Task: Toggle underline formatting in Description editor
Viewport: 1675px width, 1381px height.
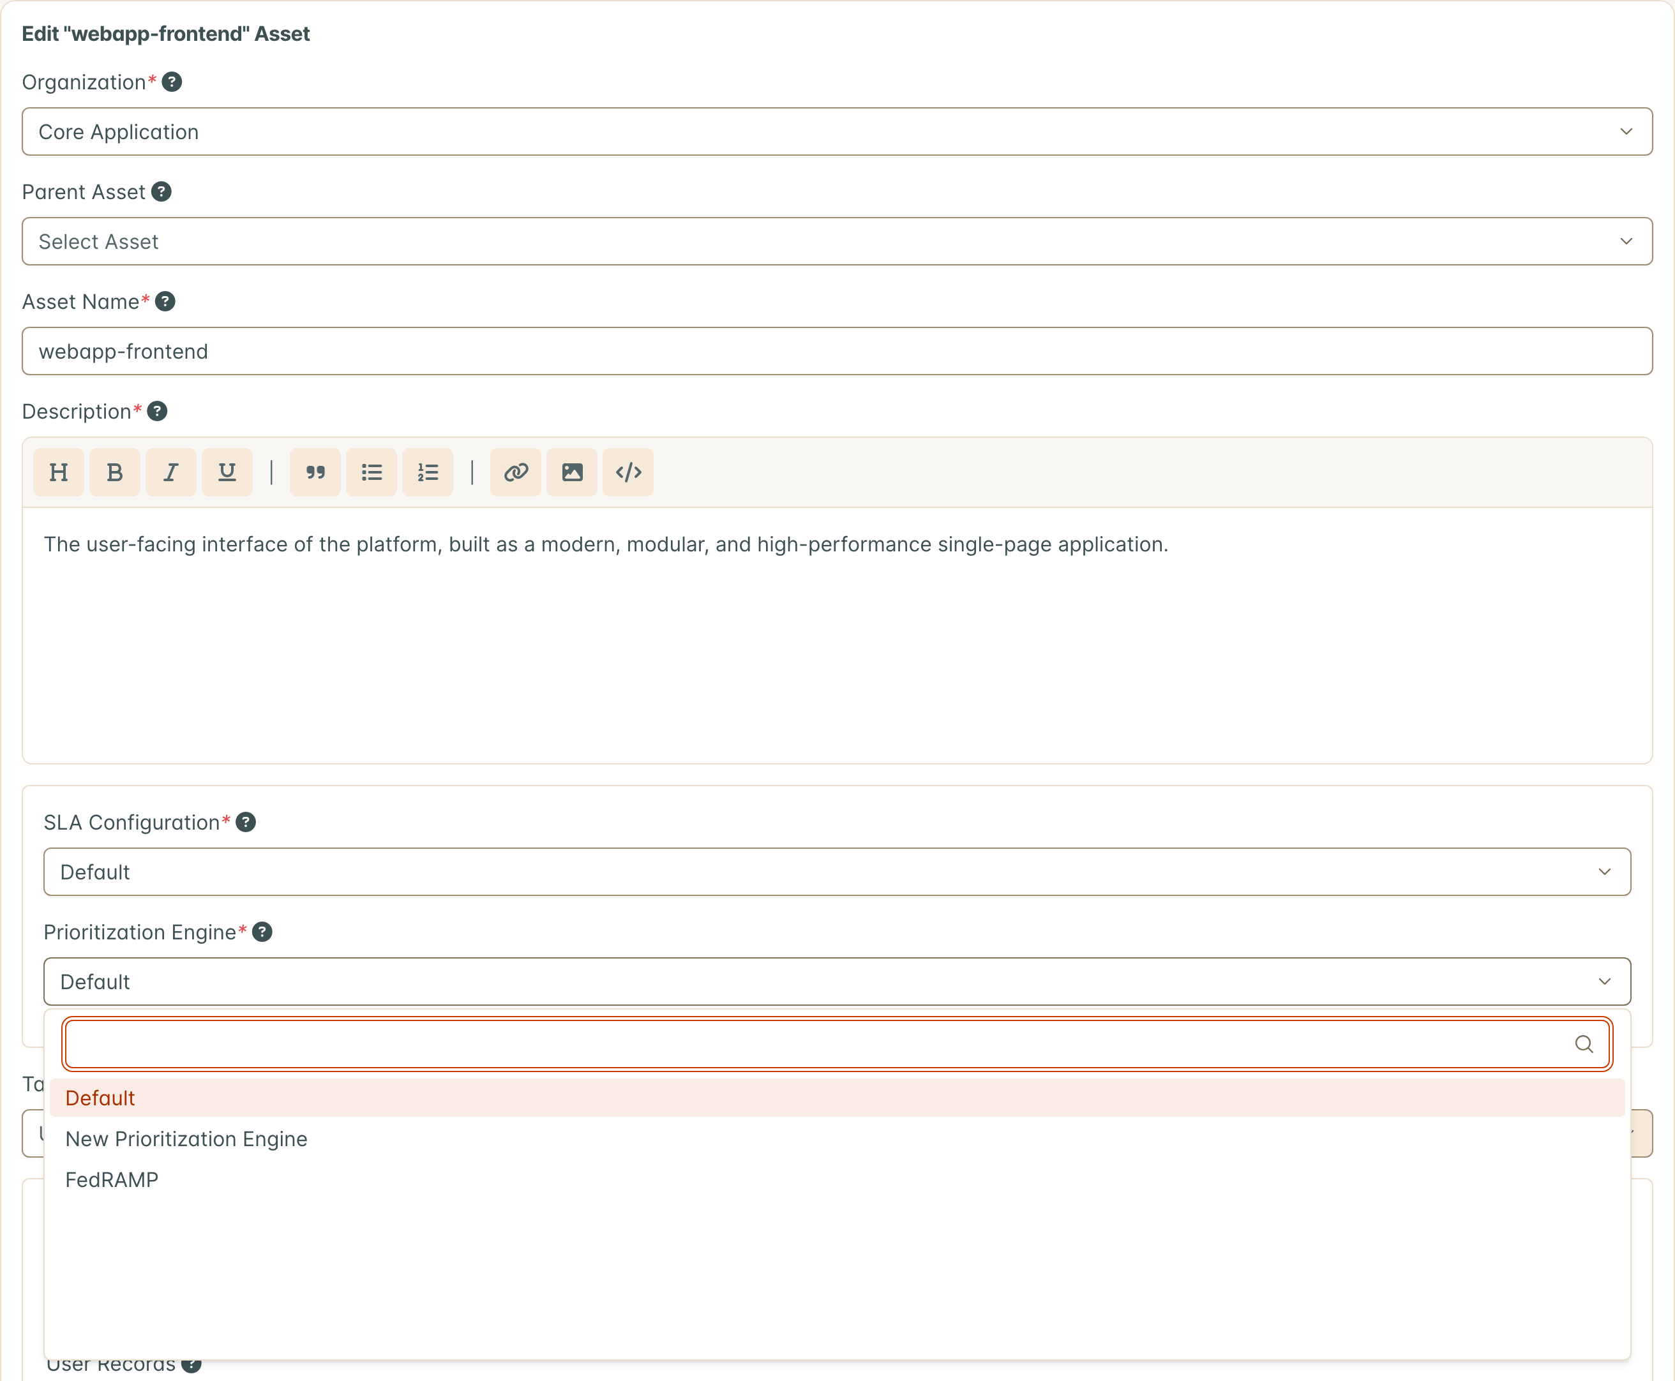Action: tap(227, 472)
